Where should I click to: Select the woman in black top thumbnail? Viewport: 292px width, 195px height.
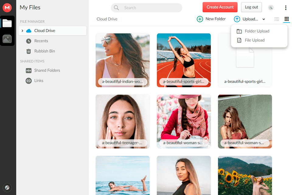[x=184, y=175]
